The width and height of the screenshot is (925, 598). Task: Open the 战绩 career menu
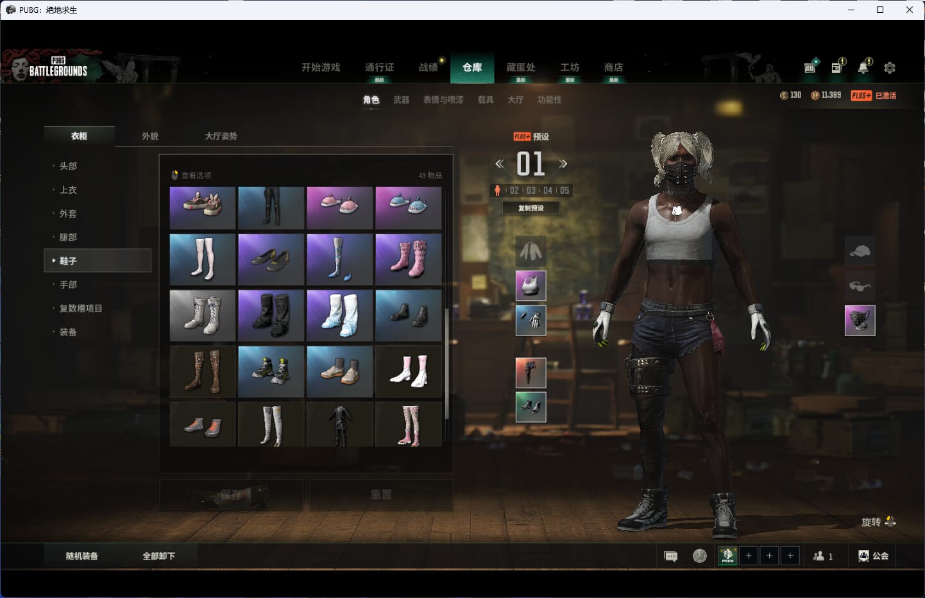pyautogui.click(x=428, y=67)
